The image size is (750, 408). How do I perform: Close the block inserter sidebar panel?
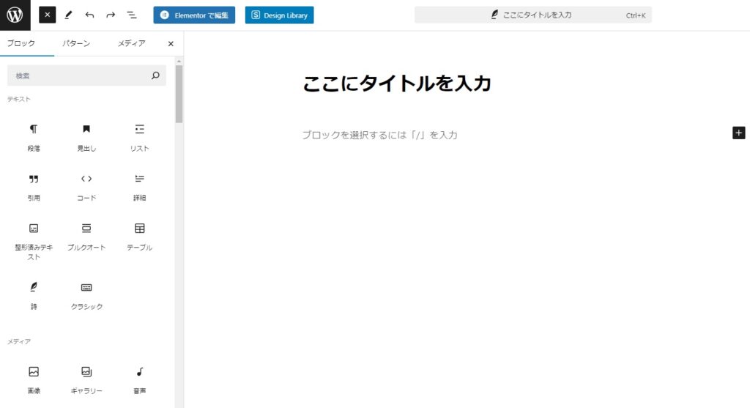point(171,44)
